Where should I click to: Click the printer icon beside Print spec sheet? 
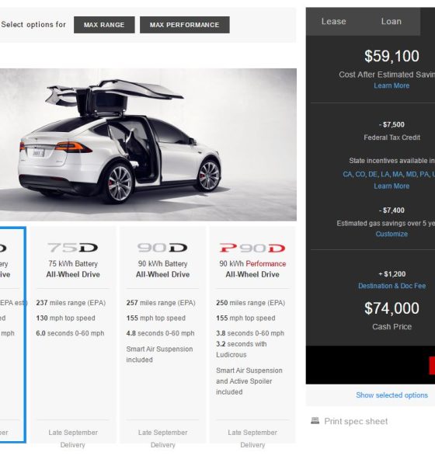pyautogui.click(x=315, y=420)
